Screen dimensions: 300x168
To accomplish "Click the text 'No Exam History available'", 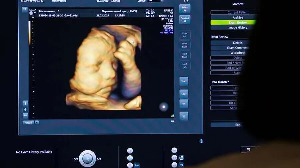I will pyautogui.click(x=34, y=152).
